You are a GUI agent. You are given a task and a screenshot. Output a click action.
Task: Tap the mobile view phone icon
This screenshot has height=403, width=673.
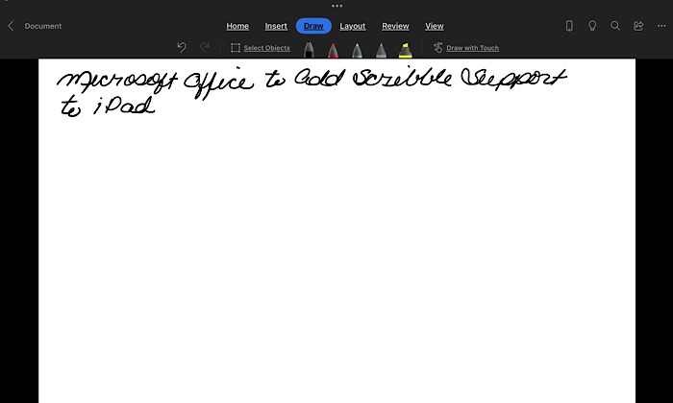click(x=569, y=26)
